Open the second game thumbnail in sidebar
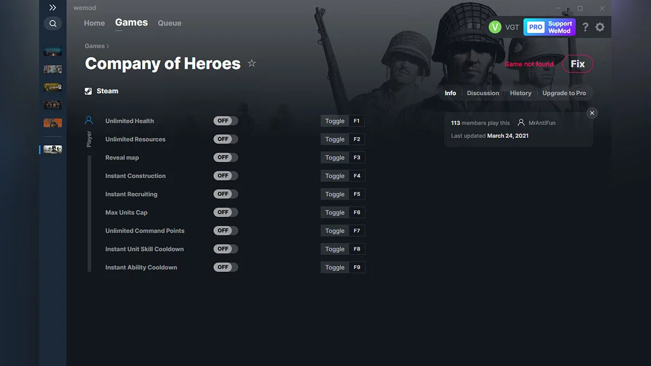 53,69
